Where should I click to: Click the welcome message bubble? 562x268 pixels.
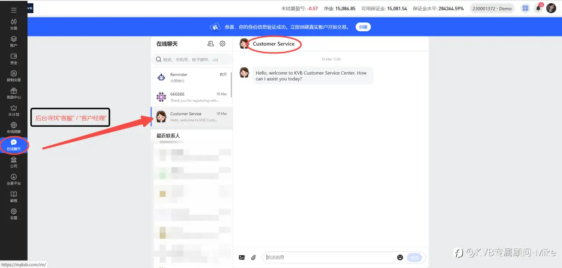point(312,76)
